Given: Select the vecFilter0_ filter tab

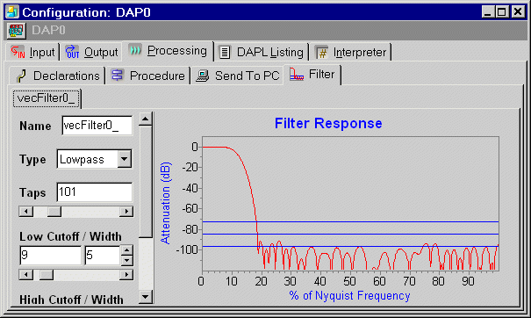Looking at the screenshot, I should pyautogui.click(x=47, y=98).
